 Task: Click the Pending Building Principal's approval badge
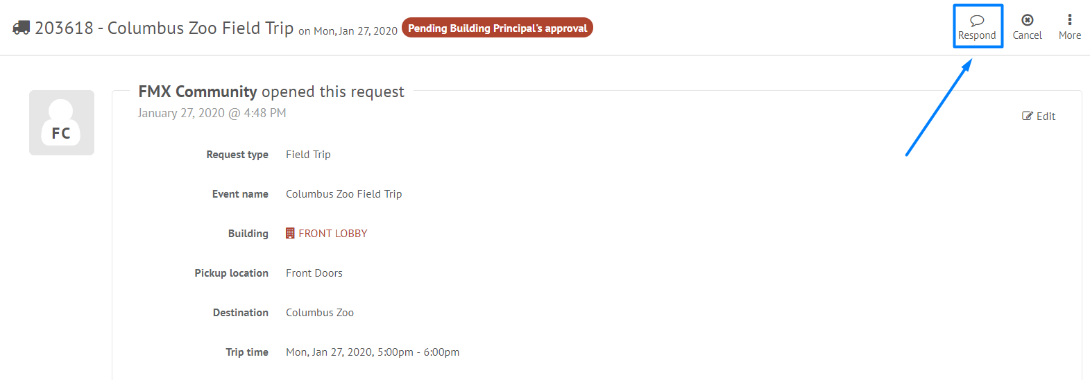tap(497, 28)
